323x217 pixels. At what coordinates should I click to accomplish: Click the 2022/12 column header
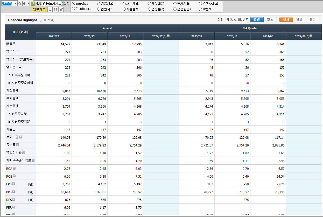point(89,36)
